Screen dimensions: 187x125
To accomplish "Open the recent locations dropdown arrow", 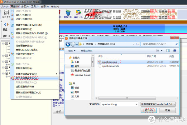I will coord(77,44).
